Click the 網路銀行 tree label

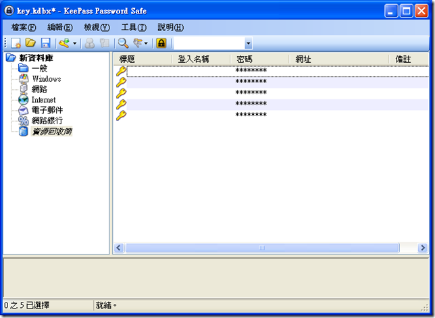click(x=47, y=121)
